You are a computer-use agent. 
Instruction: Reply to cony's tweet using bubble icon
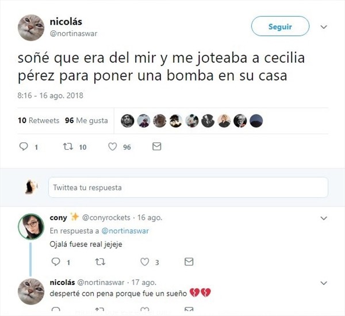(56, 262)
